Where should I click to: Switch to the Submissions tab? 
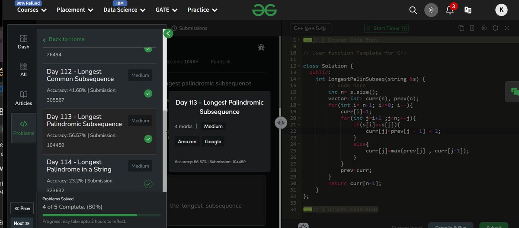tap(189, 28)
